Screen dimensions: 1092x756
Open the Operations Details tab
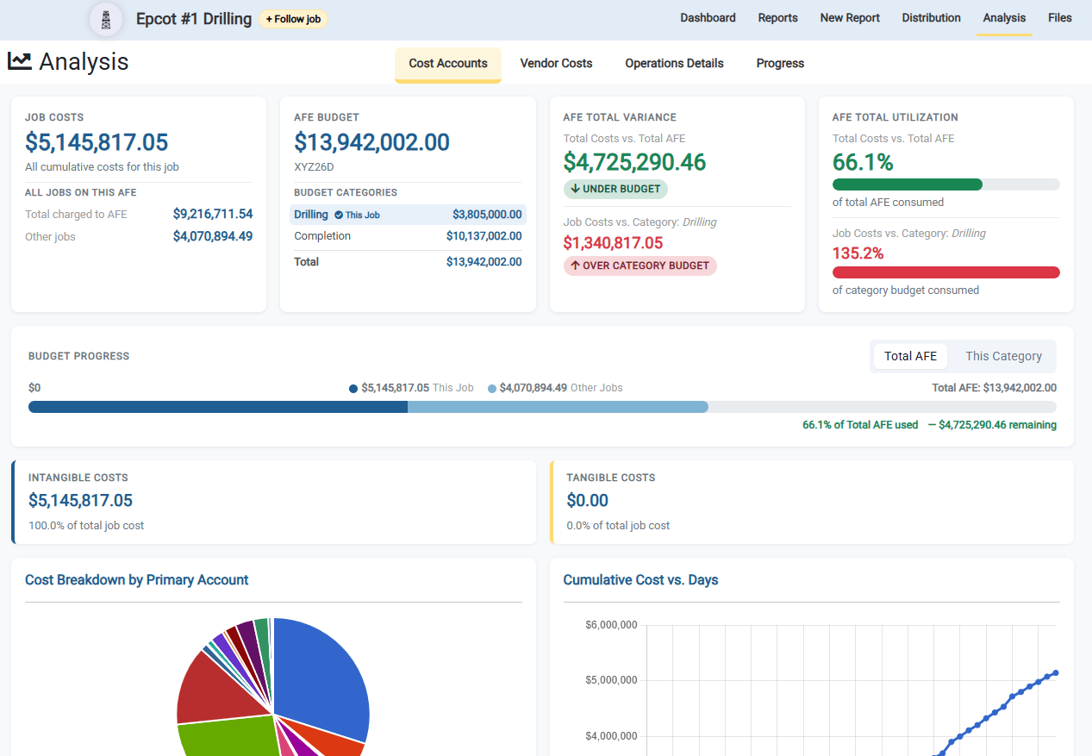click(674, 64)
